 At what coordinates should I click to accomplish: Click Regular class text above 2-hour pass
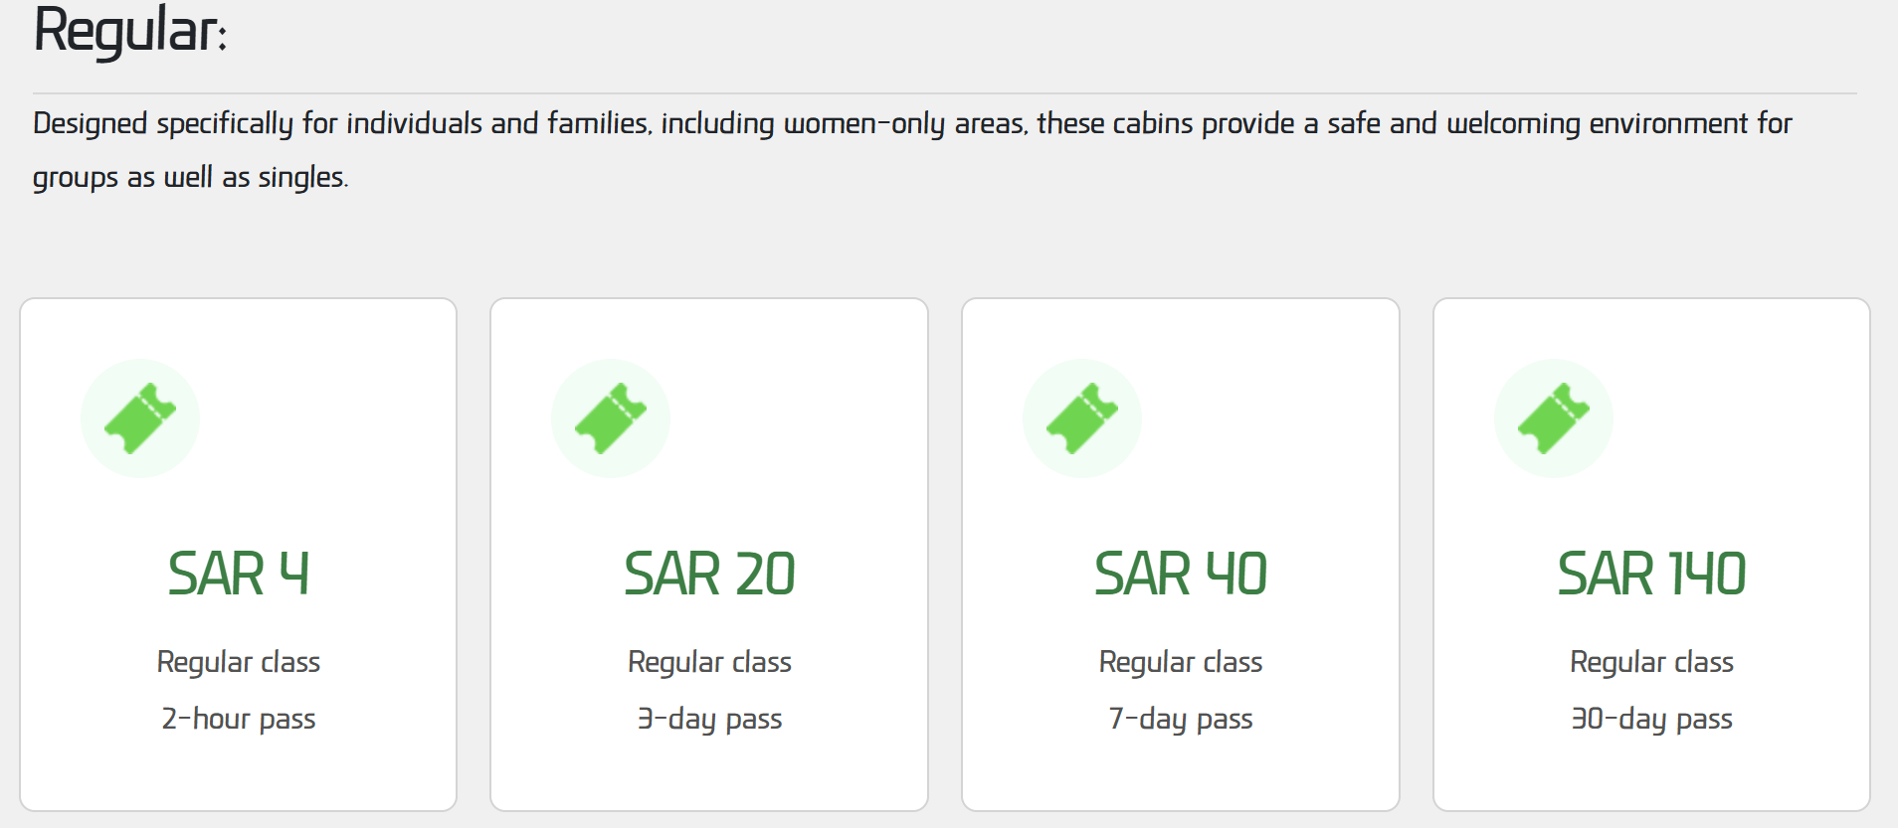pos(239,662)
